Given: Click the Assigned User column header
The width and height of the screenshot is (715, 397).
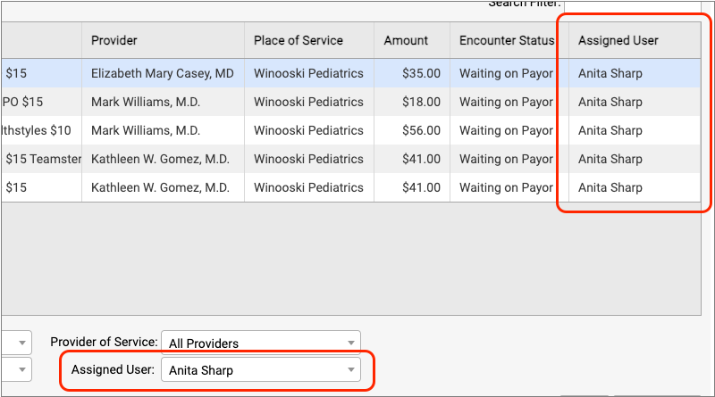Looking at the screenshot, I should click(618, 41).
